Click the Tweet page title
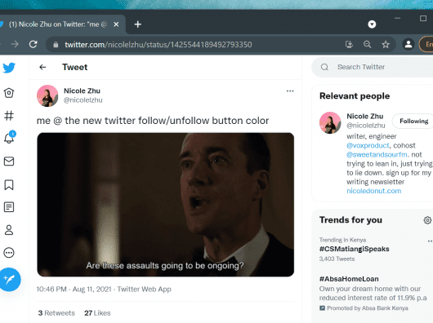Viewport: 433px width, 323px height. (x=75, y=67)
